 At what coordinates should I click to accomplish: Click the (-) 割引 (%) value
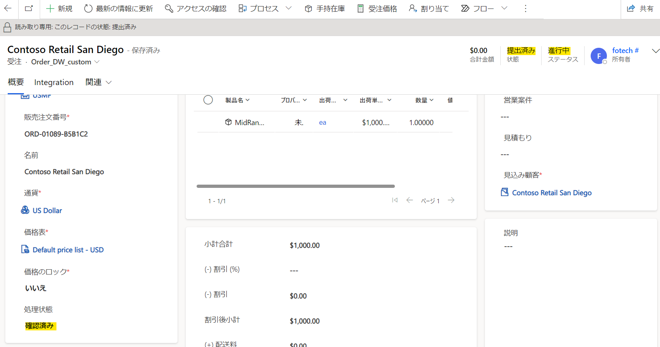tap(294, 270)
